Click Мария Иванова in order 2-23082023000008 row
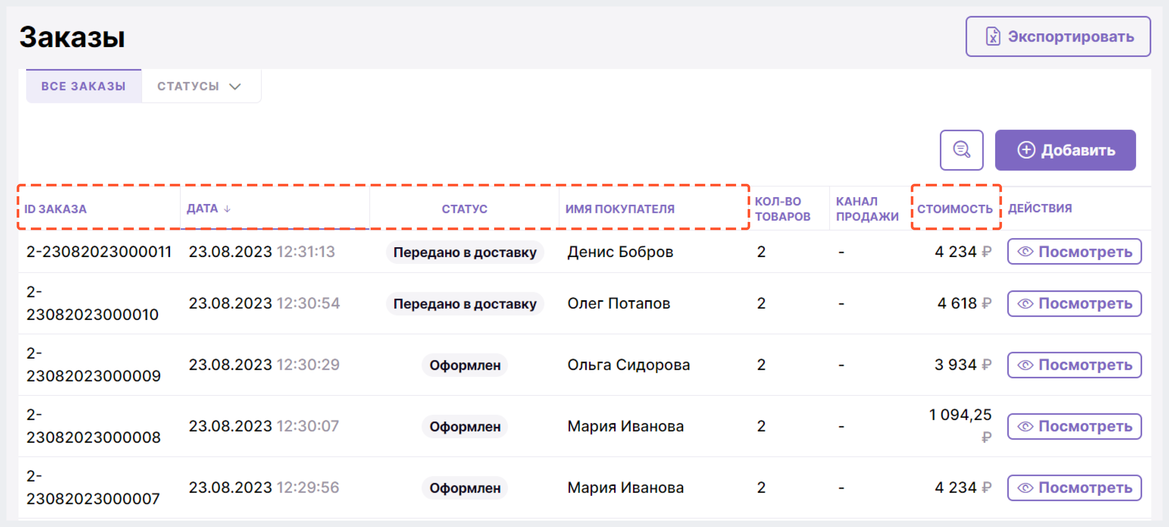 coord(625,426)
